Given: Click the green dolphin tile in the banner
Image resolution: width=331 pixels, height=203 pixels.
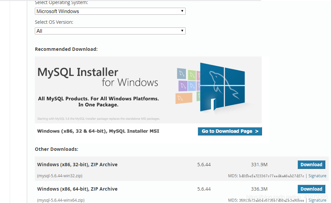Looking at the screenshot, I should coord(192,75).
